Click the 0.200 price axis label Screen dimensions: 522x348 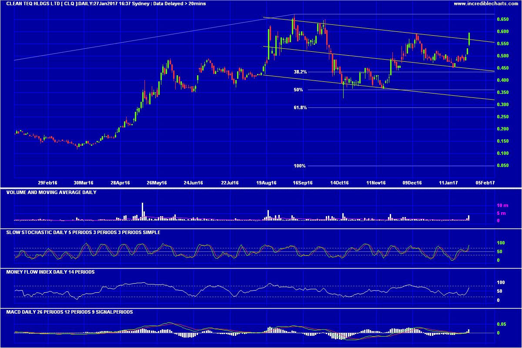click(502, 129)
